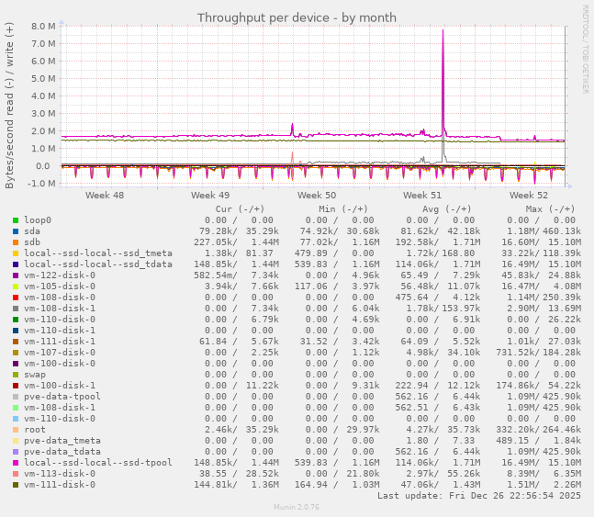594x517 pixels.
Task: Click the magenta spike peak in Week 51
Action: (443, 31)
